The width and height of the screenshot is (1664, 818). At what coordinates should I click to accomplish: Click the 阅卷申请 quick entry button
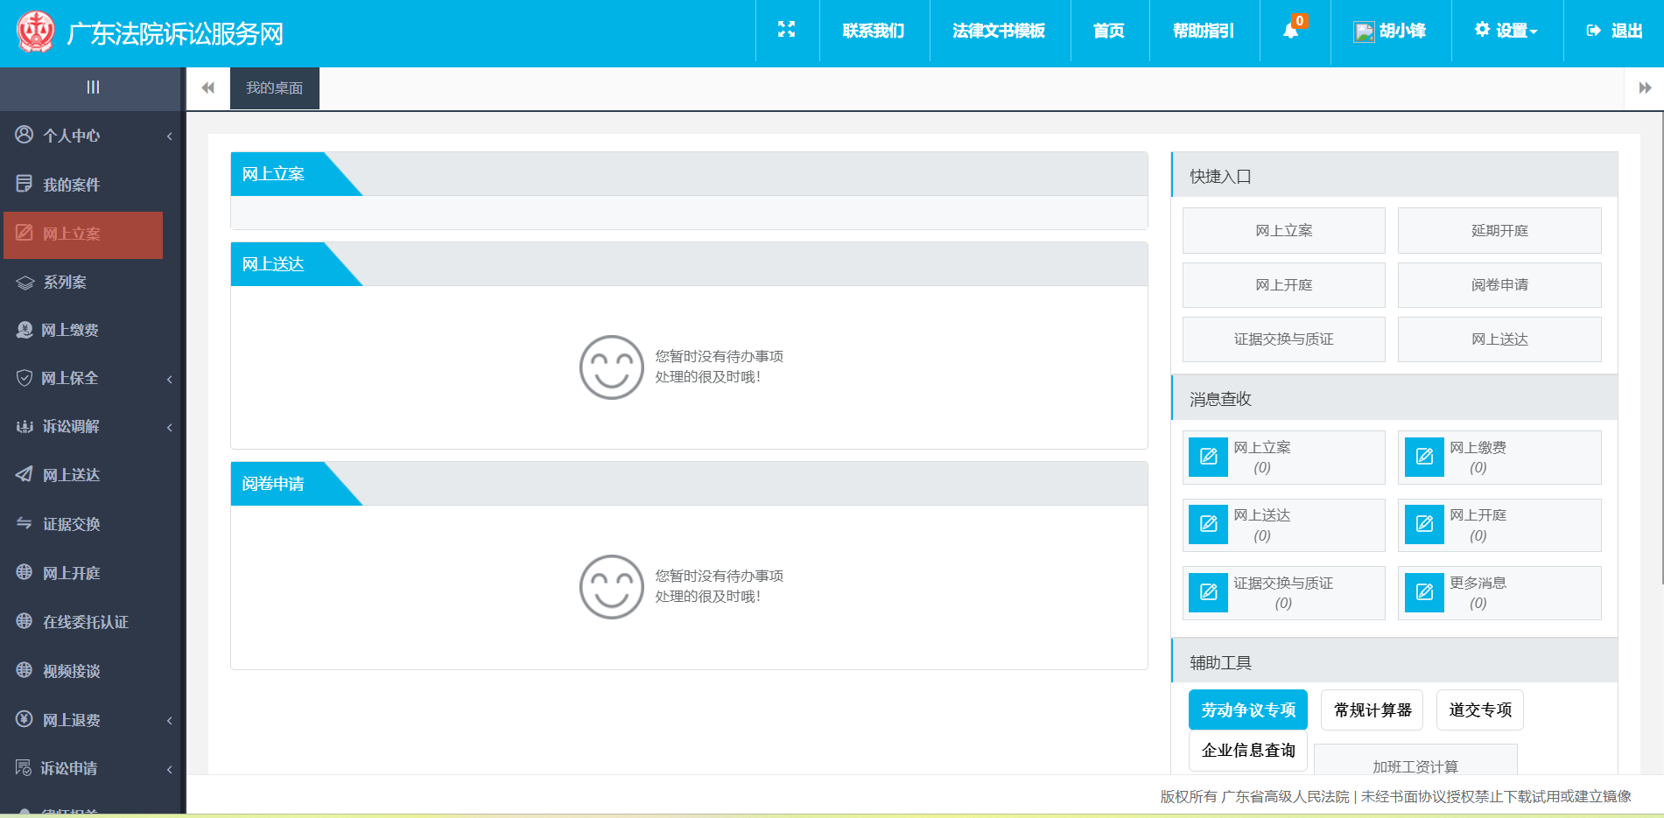1499,284
